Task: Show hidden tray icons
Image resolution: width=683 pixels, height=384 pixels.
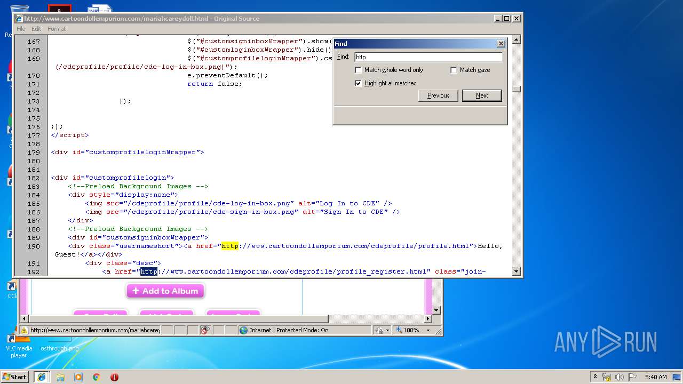Action: click(x=595, y=377)
